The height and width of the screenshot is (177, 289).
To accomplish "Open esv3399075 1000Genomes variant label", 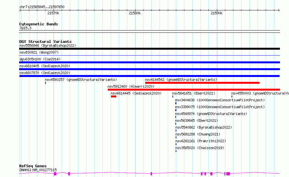I will 220,107.
